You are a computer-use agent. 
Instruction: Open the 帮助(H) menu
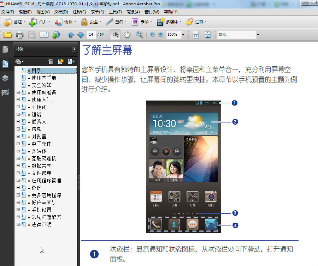click(171, 12)
